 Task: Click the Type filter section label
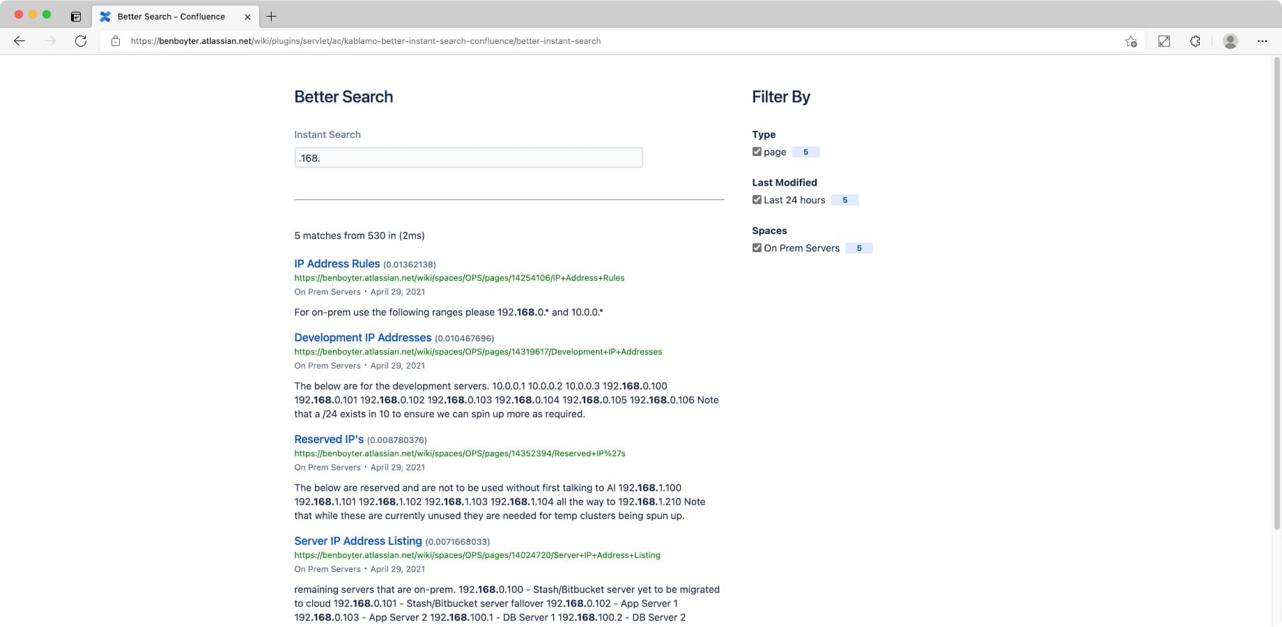pos(764,134)
